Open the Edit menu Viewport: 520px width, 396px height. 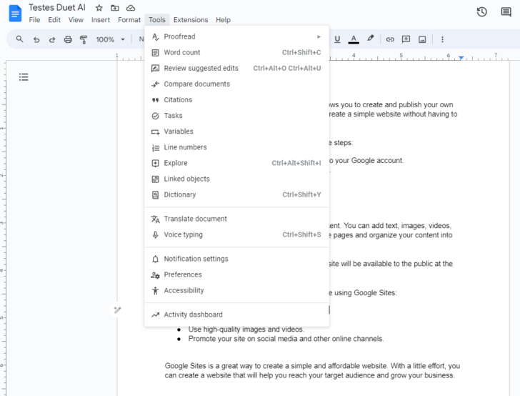click(x=54, y=20)
